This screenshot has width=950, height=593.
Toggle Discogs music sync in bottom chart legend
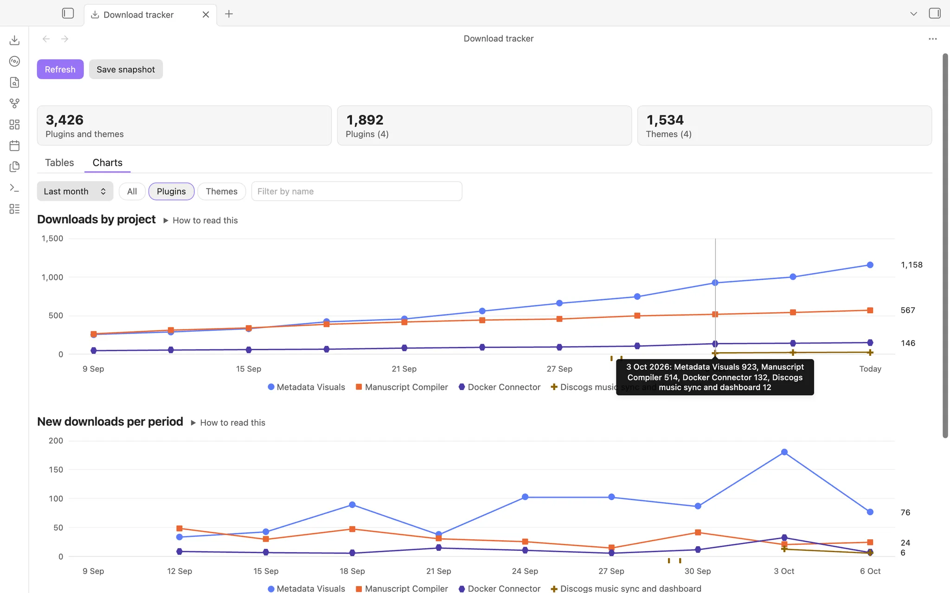click(x=626, y=588)
